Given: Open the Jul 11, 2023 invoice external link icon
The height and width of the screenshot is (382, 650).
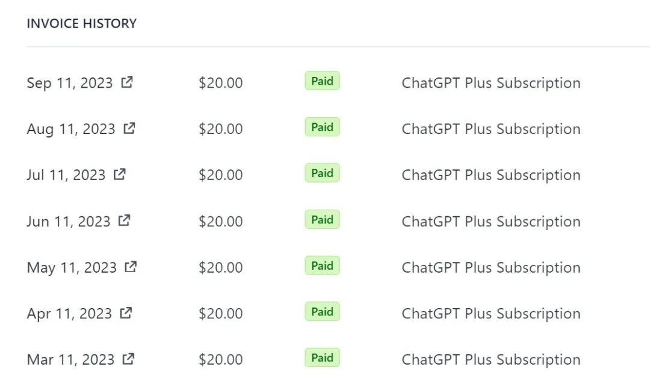Looking at the screenshot, I should pyautogui.click(x=120, y=174).
